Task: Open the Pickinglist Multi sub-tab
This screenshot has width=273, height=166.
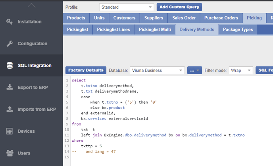Action: (155, 30)
